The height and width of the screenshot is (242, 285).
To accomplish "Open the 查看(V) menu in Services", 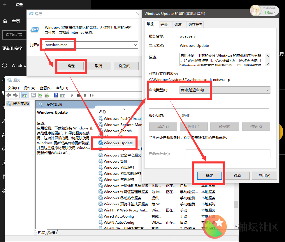I will 46,88.
